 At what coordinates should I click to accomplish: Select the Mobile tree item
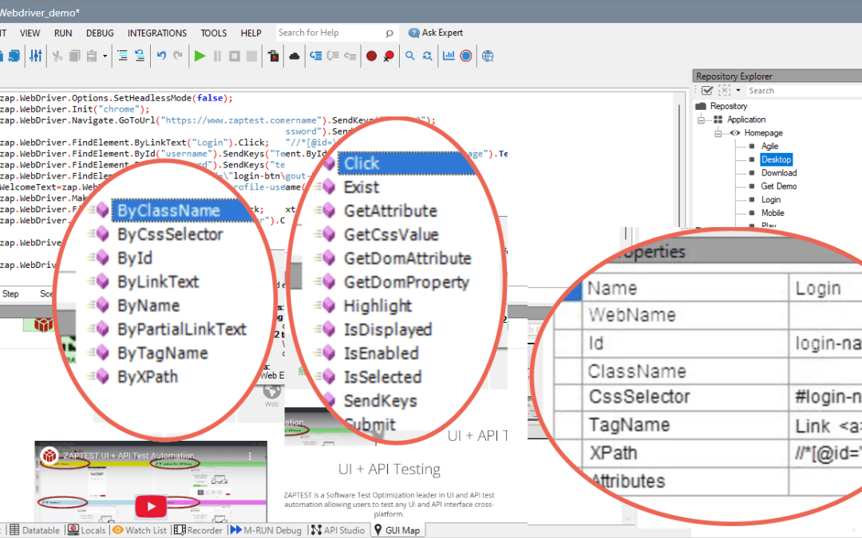tap(773, 213)
